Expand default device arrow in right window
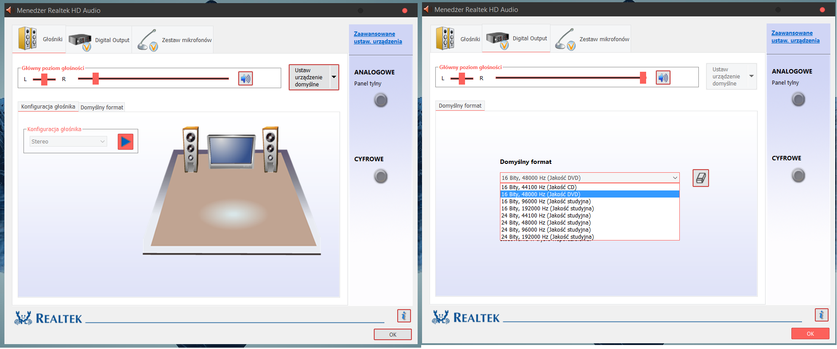Image resolution: width=837 pixels, height=349 pixels. pyautogui.click(x=752, y=76)
